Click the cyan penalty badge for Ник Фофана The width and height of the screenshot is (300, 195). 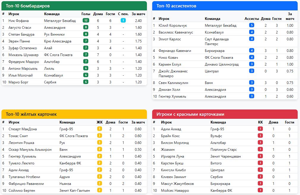coord(123,20)
